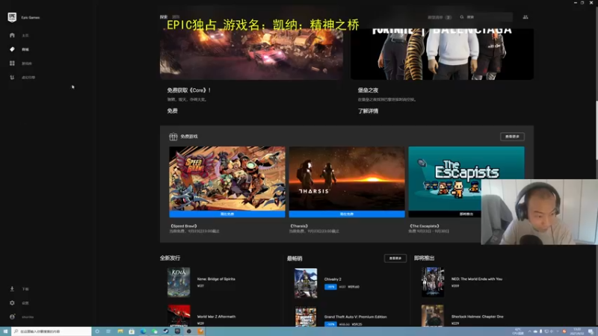Image resolution: width=598 pixels, height=336 pixels.
Task: Open the Core free game banner image
Action: click(251, 54)
